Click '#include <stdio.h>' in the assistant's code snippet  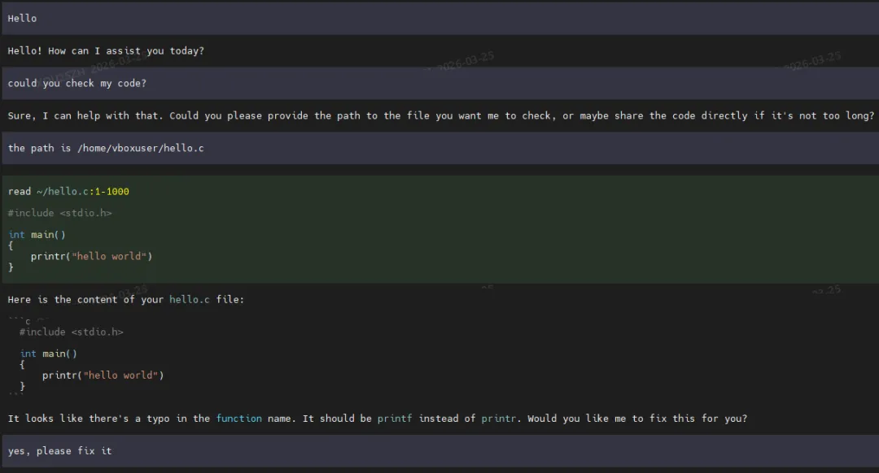coord(71,332)
